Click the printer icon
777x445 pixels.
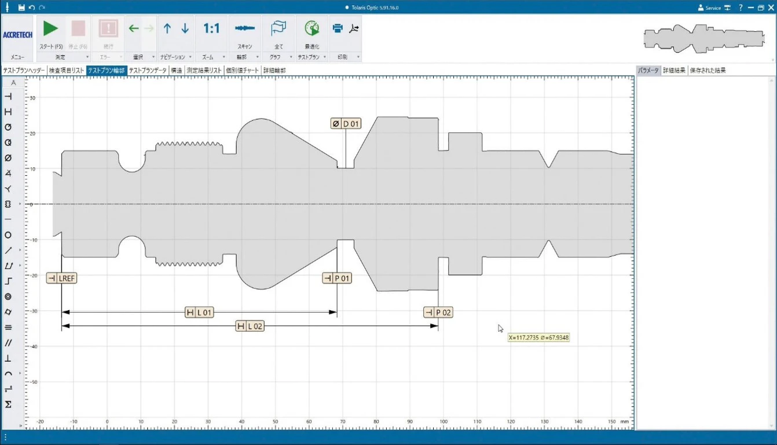[x=338, y=28]
